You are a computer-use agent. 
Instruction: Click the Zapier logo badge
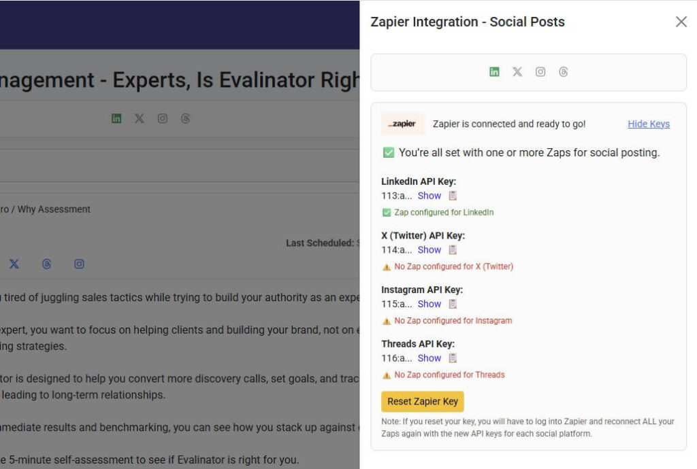tap(402, 124)
